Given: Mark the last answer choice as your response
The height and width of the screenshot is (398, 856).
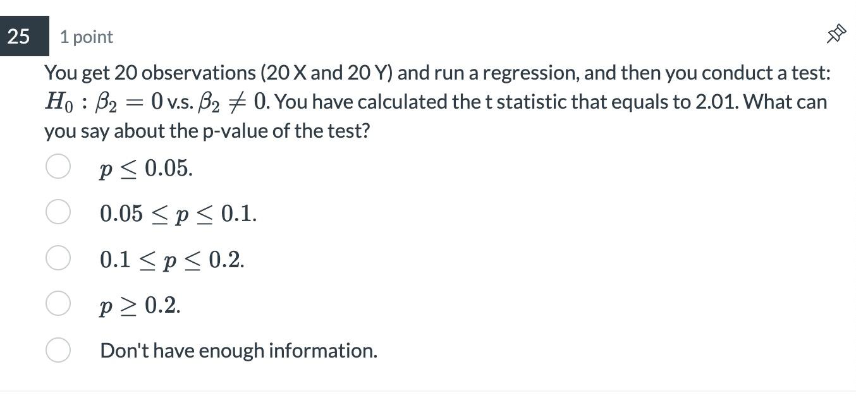Looking at the screenshot, I should coord(58,349).
